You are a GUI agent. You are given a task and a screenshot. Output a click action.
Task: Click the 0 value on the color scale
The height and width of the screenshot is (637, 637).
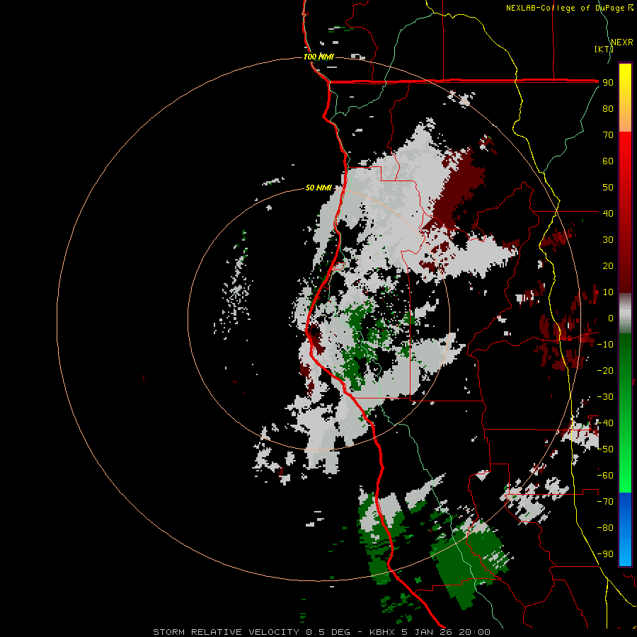click(x=610, y=318)
